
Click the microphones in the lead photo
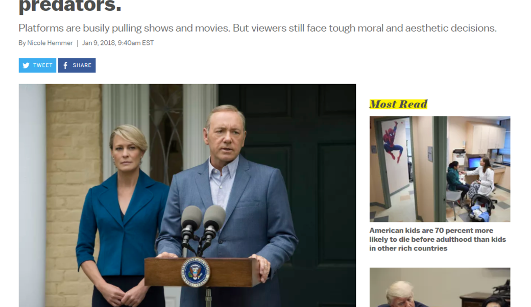coord(203,226)
